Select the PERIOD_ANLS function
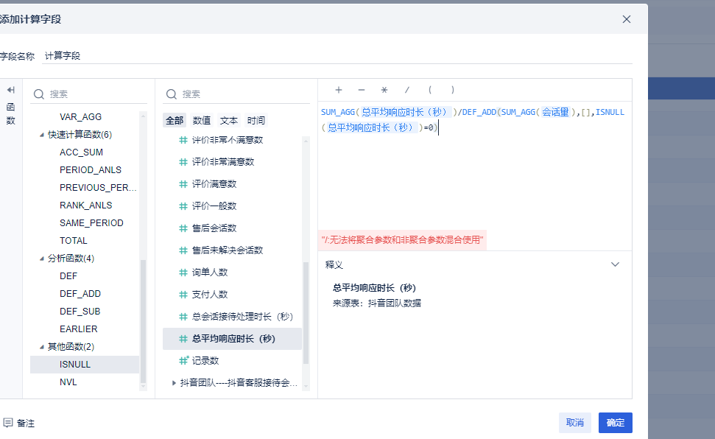715x439 pixels. coord(91,169)
